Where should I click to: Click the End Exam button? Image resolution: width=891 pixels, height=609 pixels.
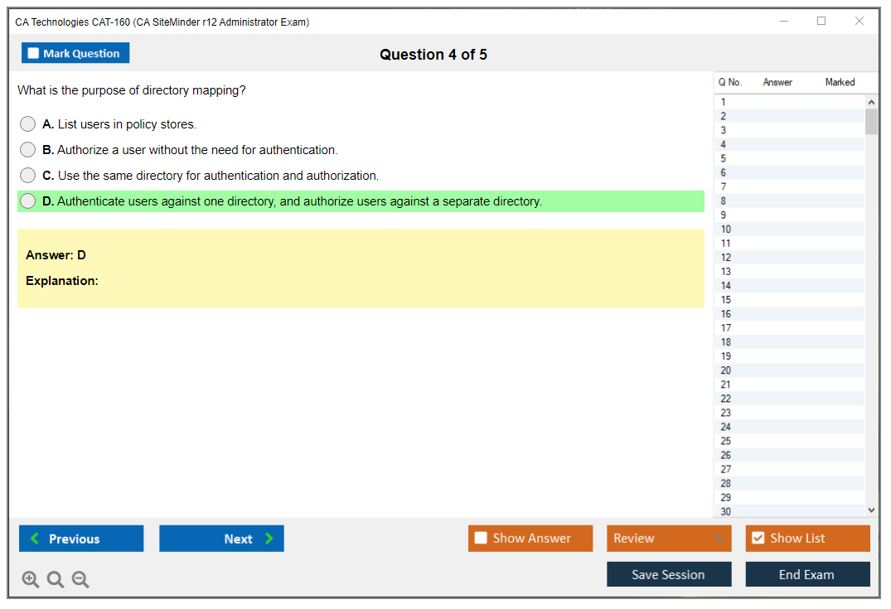[807, 574]
